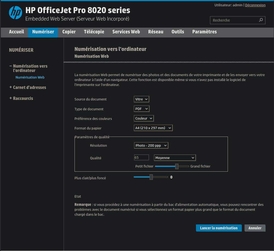Open Source du document dropdown

[141, 99]
